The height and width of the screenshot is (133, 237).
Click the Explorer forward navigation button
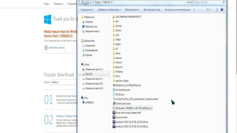(x=85, y=2)
